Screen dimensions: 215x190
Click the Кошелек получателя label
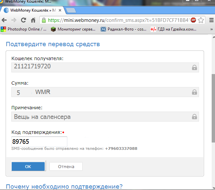[x=37, y=58]
